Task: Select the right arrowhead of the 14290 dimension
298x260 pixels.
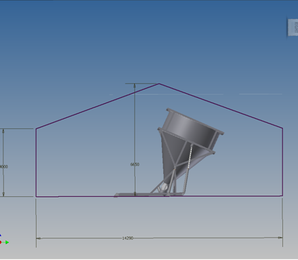Action: (280, 238)
